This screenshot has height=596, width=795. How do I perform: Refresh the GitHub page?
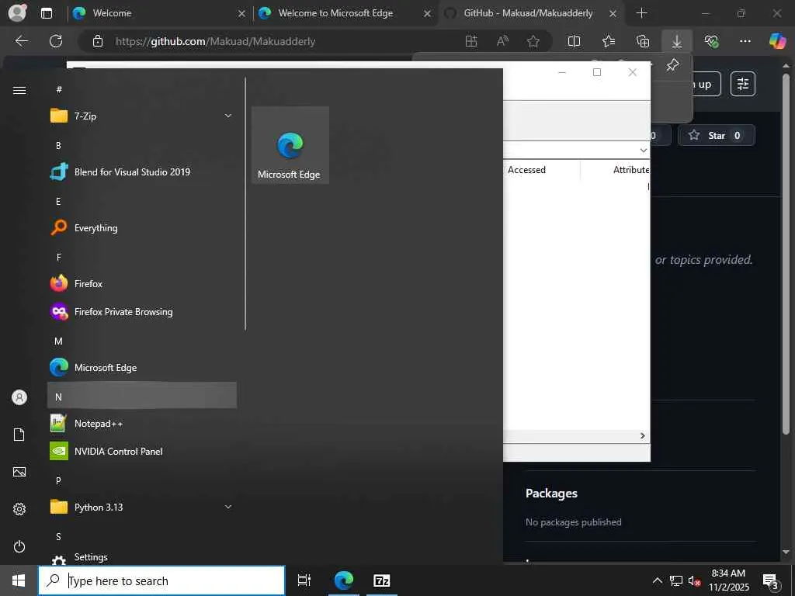pyautogui.click(x=56, y=41)
